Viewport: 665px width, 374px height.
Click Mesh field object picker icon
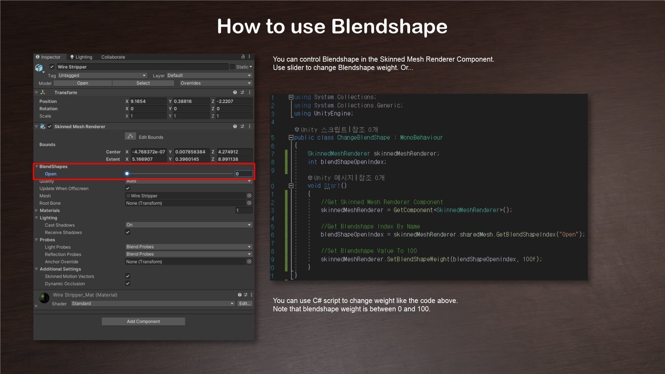point(249,196)
